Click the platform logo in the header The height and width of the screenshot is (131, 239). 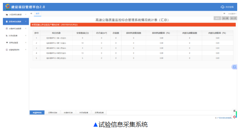pyautogui.click(x=8, y=7)
